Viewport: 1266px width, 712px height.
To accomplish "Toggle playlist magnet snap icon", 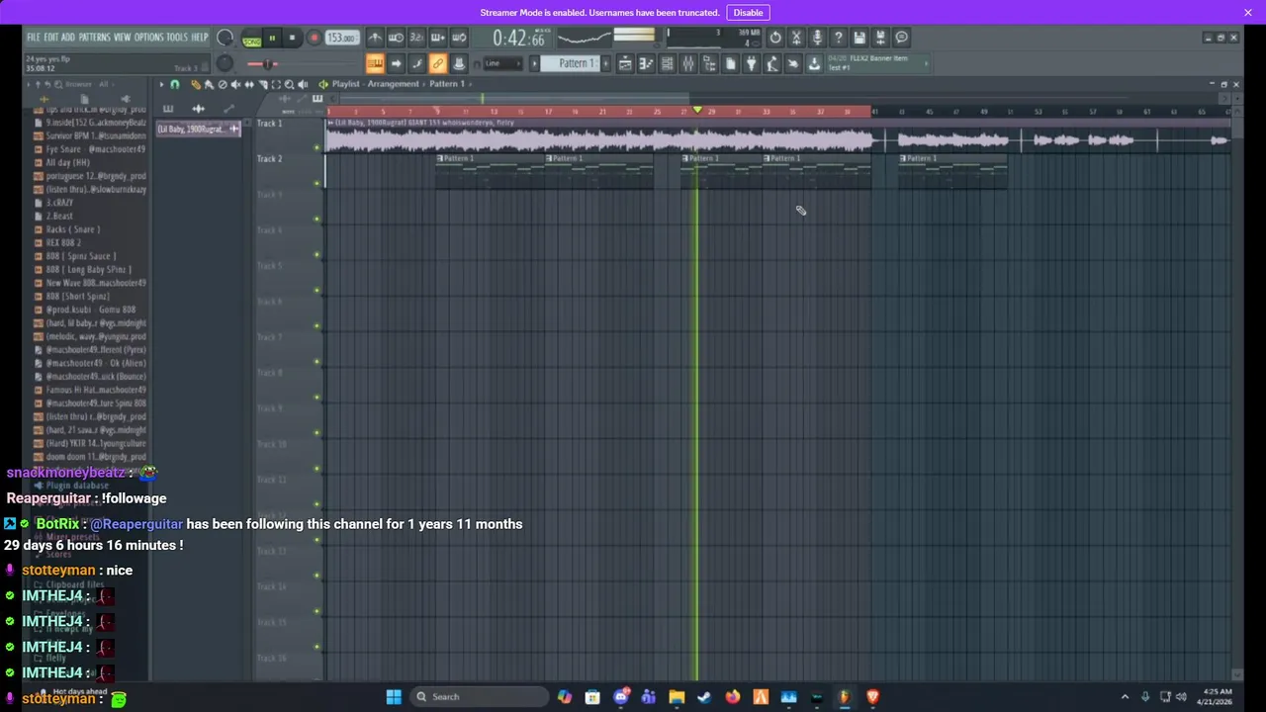I will point(175,84).
